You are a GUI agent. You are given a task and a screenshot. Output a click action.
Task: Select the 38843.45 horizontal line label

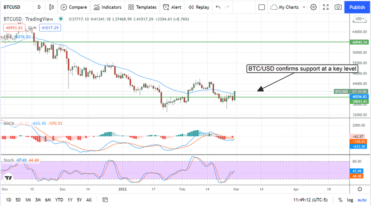[359, 101]
